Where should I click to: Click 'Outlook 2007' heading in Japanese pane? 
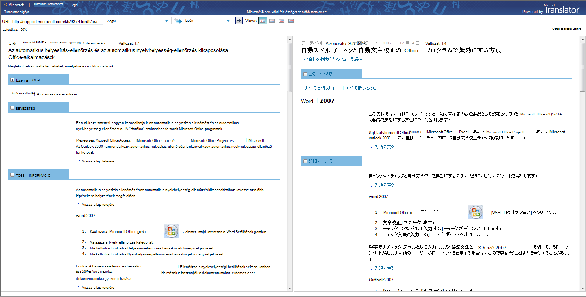381,280
